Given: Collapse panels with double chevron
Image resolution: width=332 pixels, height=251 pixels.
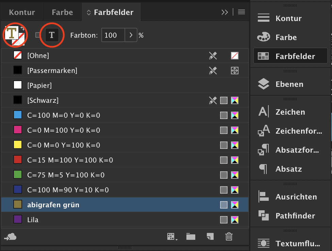Looking at the screenshot, I should [225, 12].
